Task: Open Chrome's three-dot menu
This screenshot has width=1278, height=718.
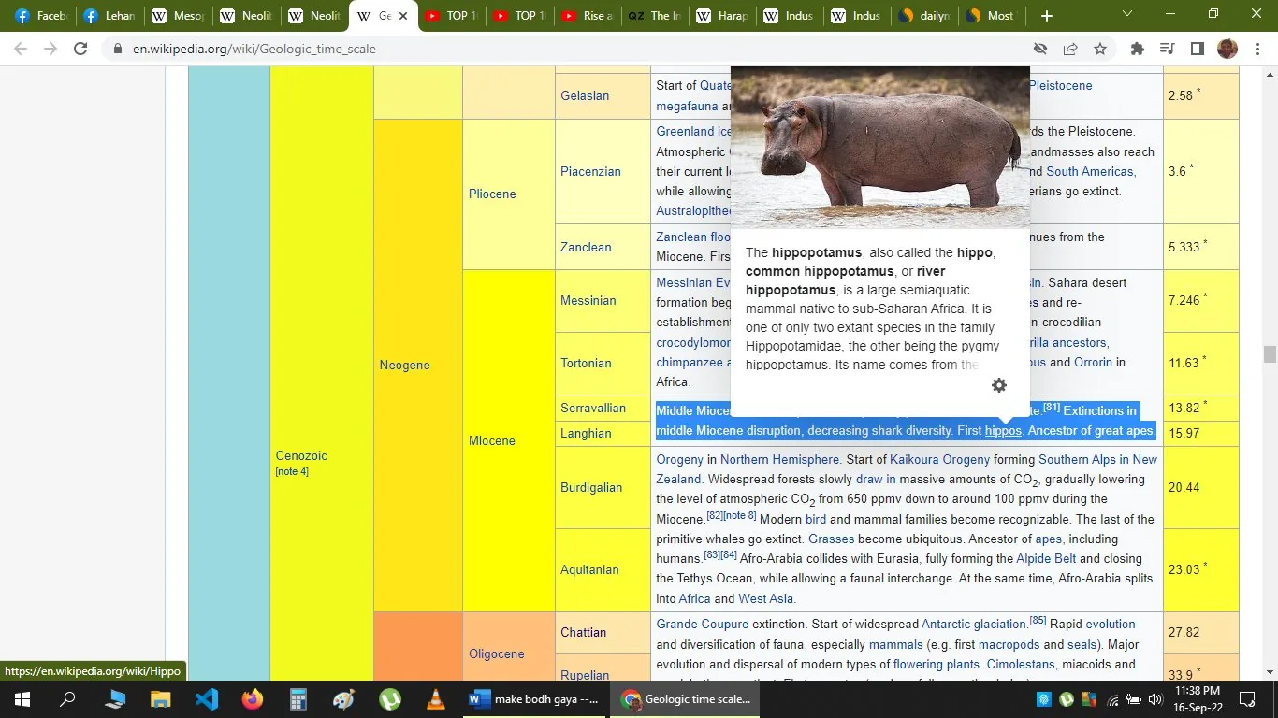Action: (1257, 49)
